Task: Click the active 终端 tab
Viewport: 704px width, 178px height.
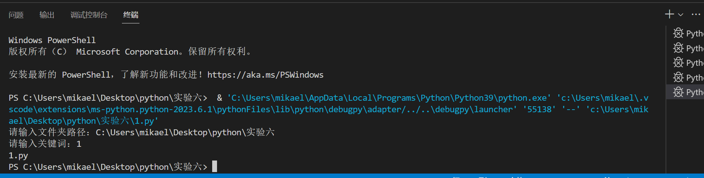Action: pos(131,15)
